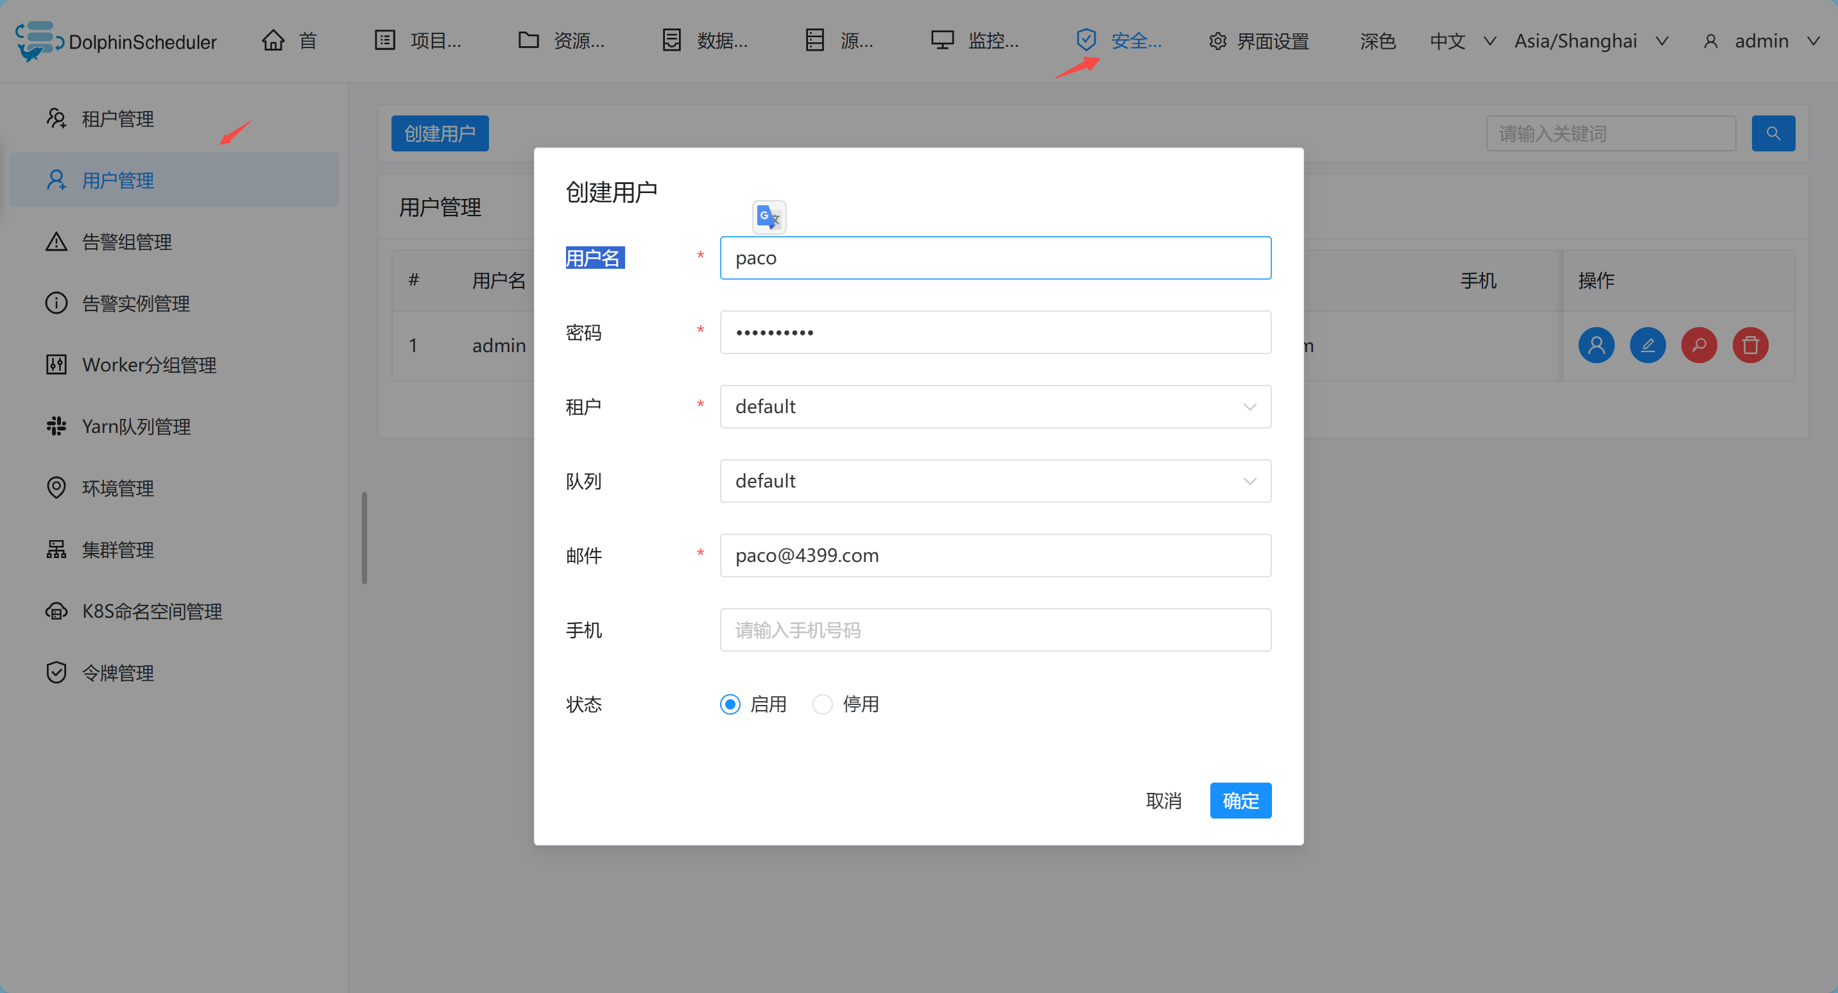The image size is (1838, 993).
Task: Go to 令牌管理 in the sidebar
Action: (117, 673)
